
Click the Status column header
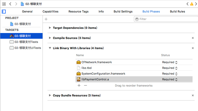pyautogui.click(x=165, y=55)
